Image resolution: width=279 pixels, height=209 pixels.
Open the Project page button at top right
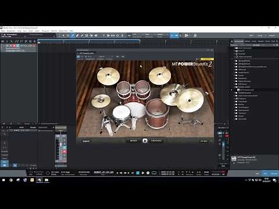pos(271,35)
